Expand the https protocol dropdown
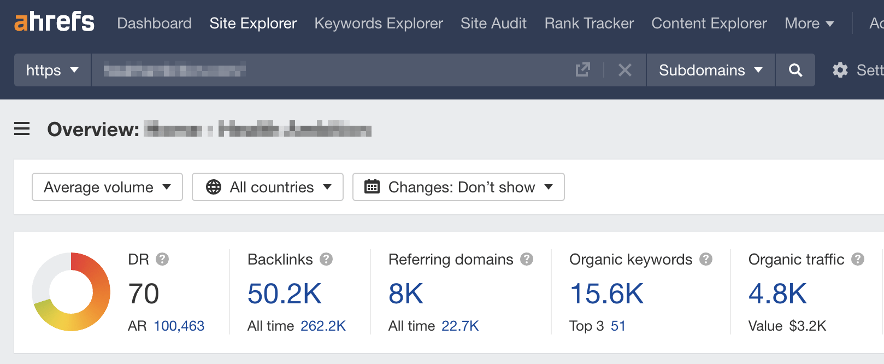The height and width of the screenshot is (364, 884). 52,70
